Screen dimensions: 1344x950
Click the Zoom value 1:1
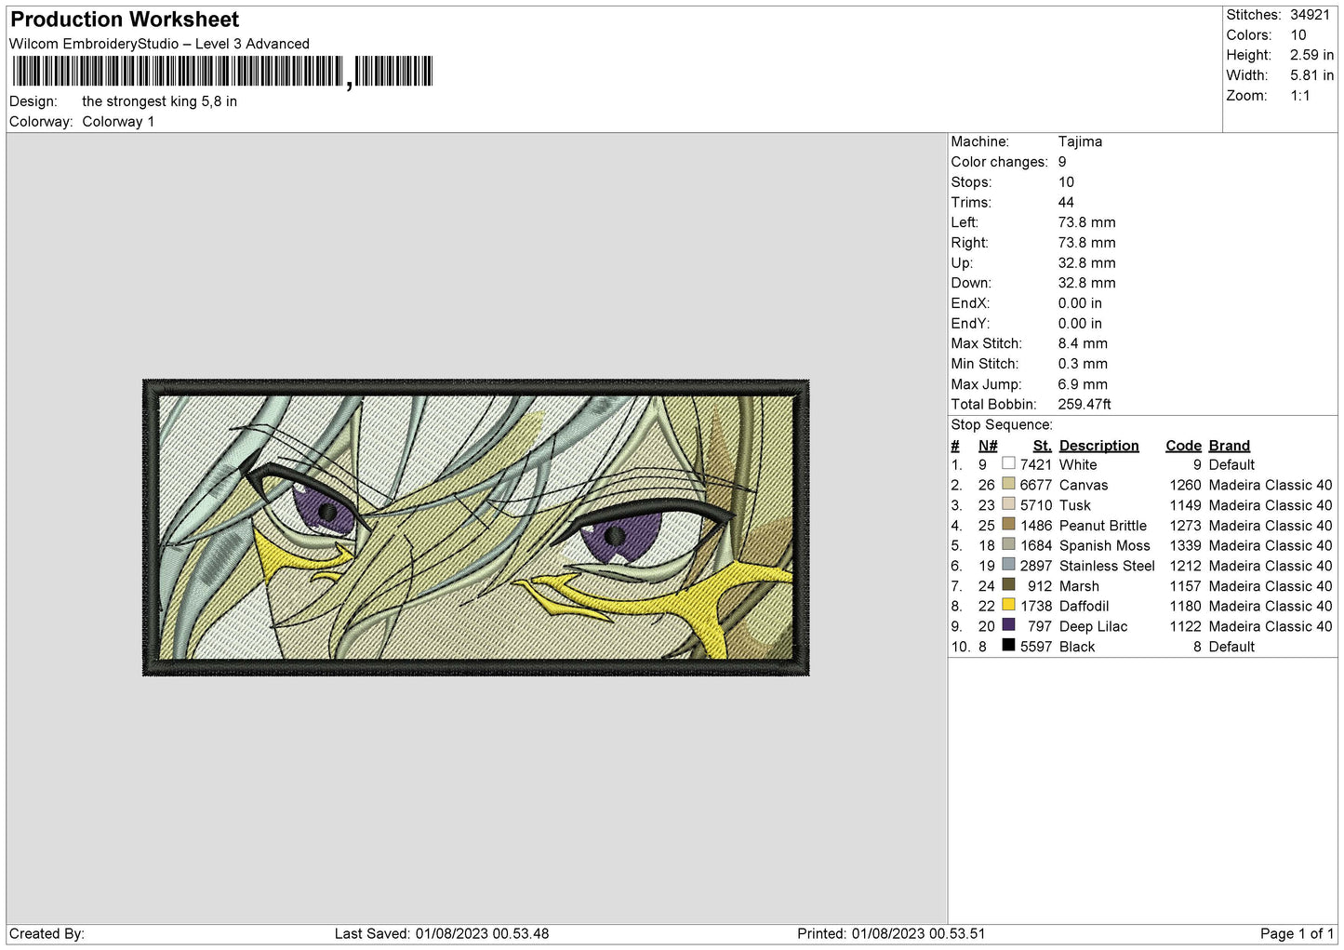[x=1299, y=96]
